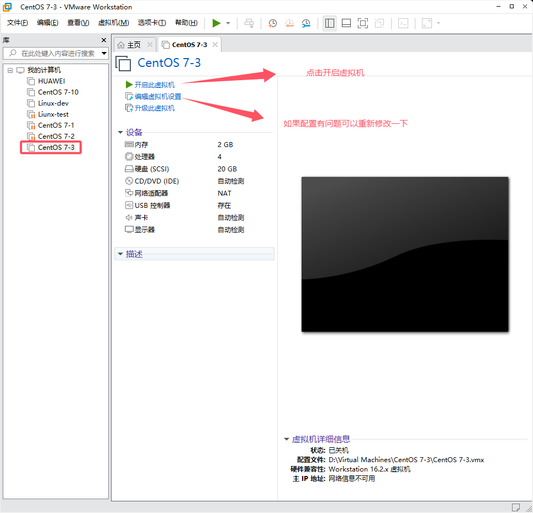Click the send Ctrl+Alt+Del toolbar icon
Image resolution: width=533 pixels, height=513 pixels.
[249, 23]
